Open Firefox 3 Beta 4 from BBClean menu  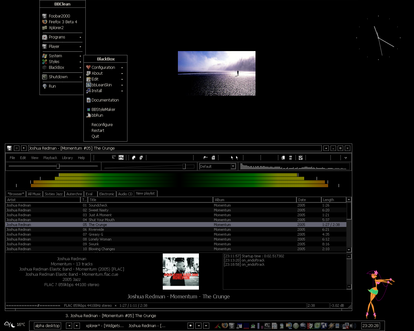(x=62, y=22)
